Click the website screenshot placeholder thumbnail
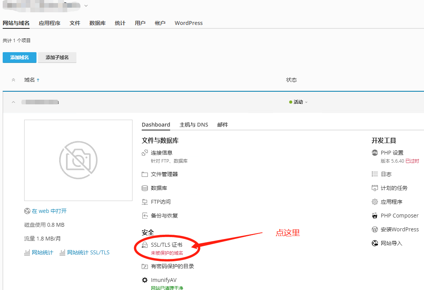 coord(78,160)
